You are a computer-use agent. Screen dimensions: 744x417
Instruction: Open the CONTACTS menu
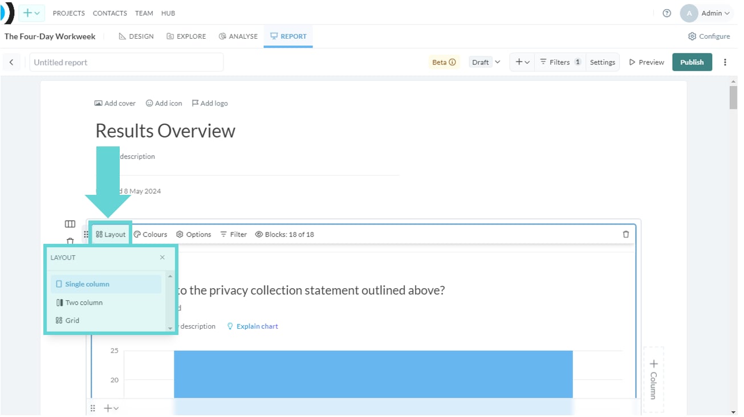tap(109, 13)
